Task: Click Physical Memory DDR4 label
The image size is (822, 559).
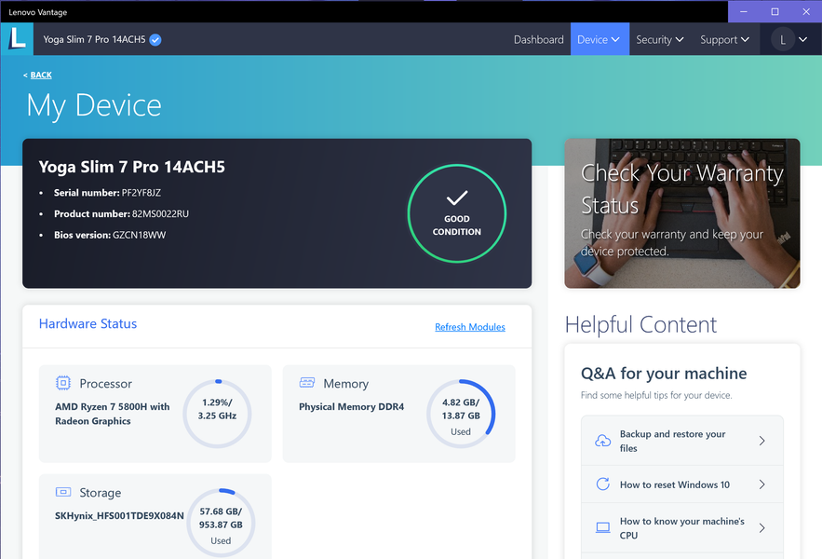Action: point(351,406)
